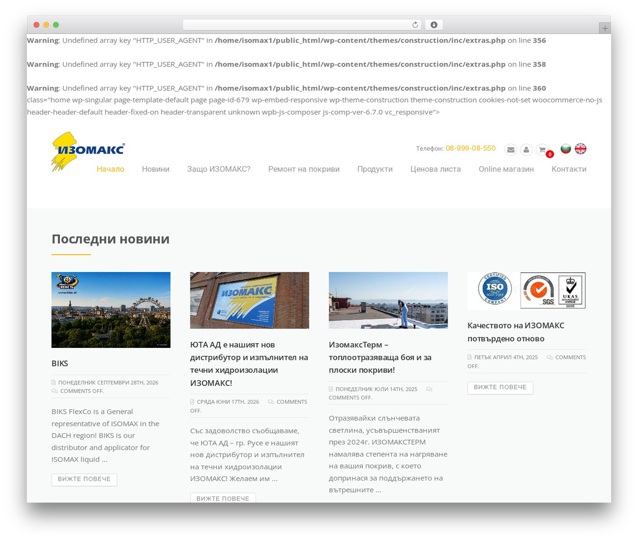Click the yellow minimize window dot
Screen dimensions: 638x541
pos(46,25)
